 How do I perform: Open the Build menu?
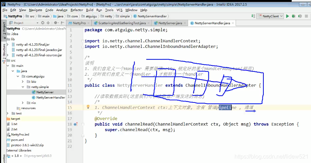tap(90, 10)
